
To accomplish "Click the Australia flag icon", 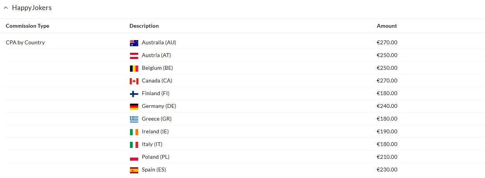I will pos(134,43).
